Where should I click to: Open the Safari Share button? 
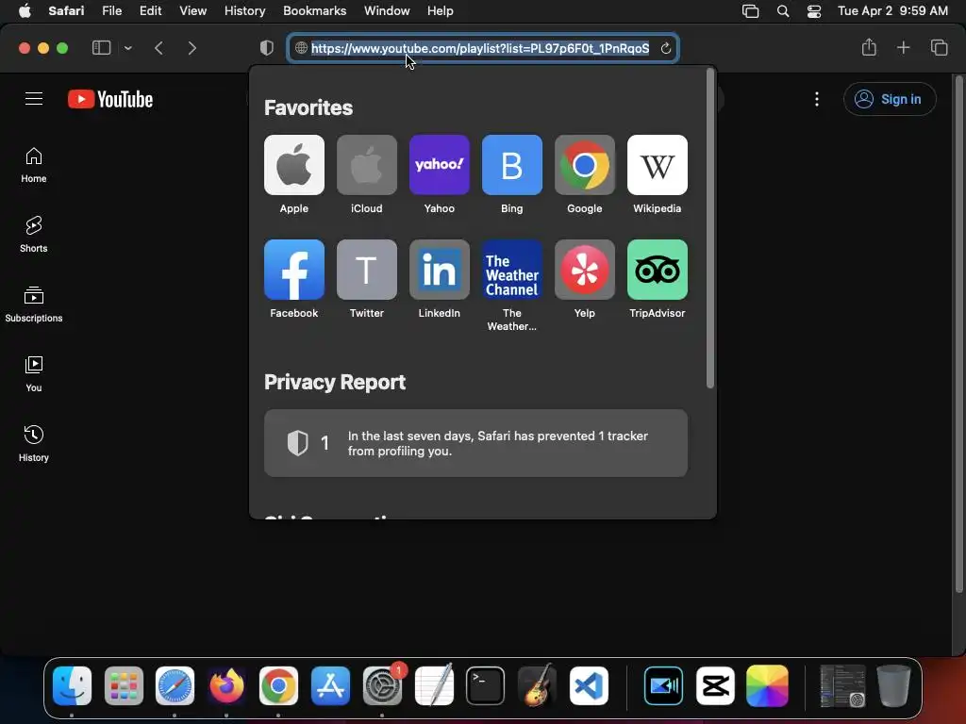869,47
